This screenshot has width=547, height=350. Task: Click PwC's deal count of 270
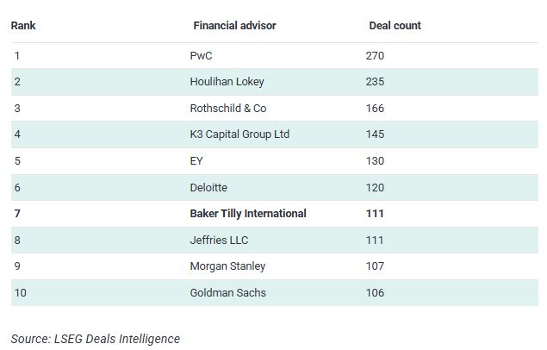375,56
